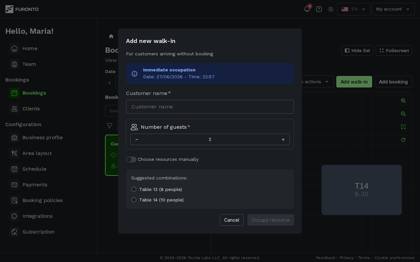Click the Occupy resource button
Viewport: 420px width, 262px height.
tap(271, 220)
